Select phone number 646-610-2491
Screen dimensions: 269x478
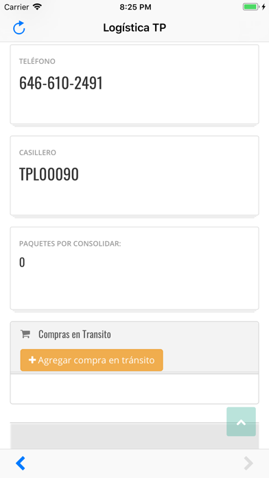point(61,83)
